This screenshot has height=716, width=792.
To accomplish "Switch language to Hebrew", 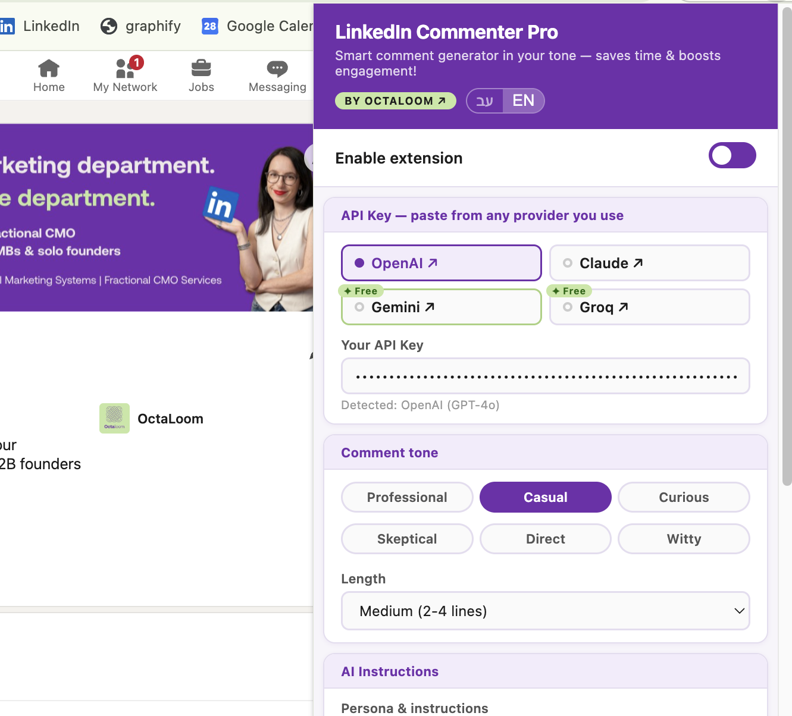I will coord(485,101).
